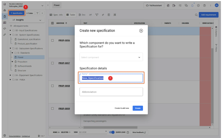222x138 pixels.
Task: Click the code brackets icon in sidebar
Action: tap(5, 29)
